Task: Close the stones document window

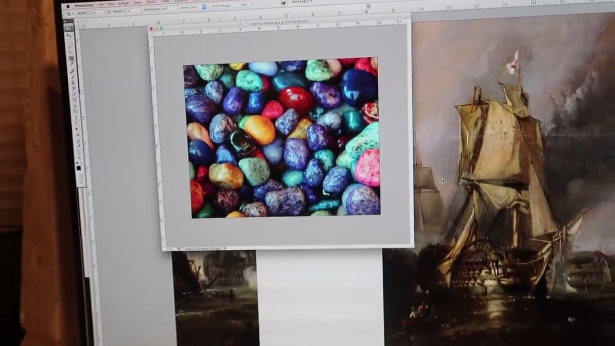Action: coord(151,28)
